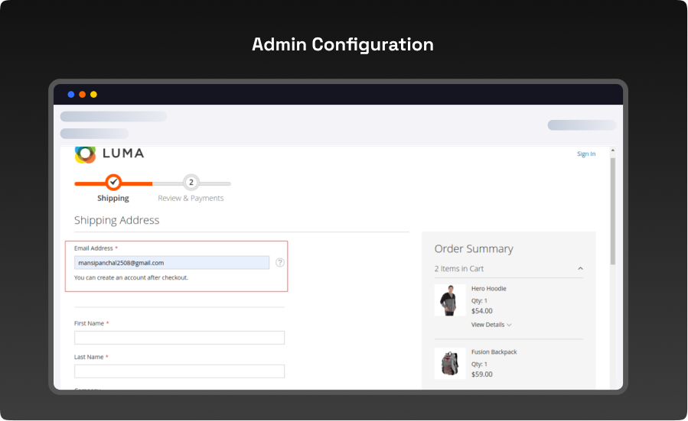Click the step 2 circle in progress bar
Screen dimensions: 688x421
point(191,183)
